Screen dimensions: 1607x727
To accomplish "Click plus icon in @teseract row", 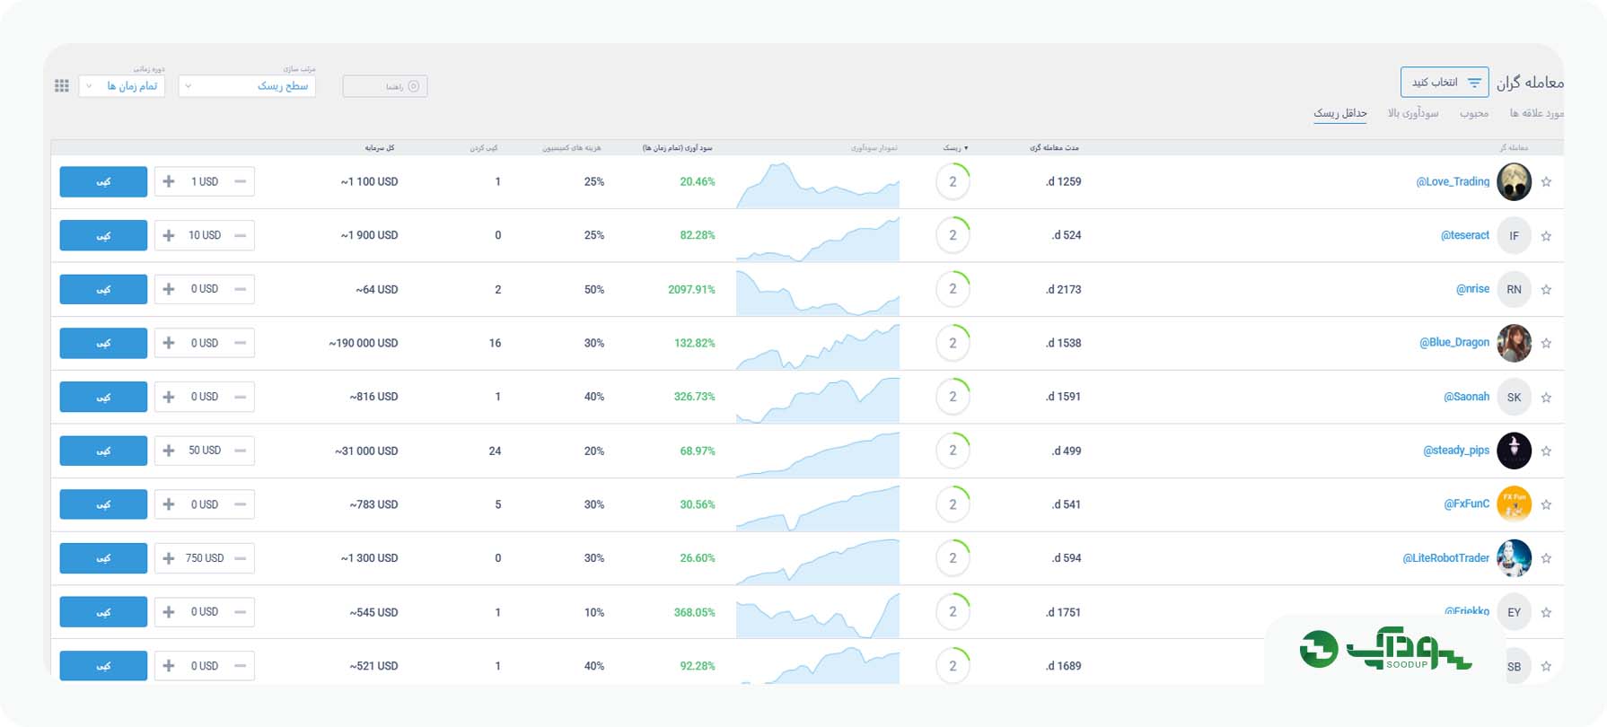I will click(x=169, y=235).
